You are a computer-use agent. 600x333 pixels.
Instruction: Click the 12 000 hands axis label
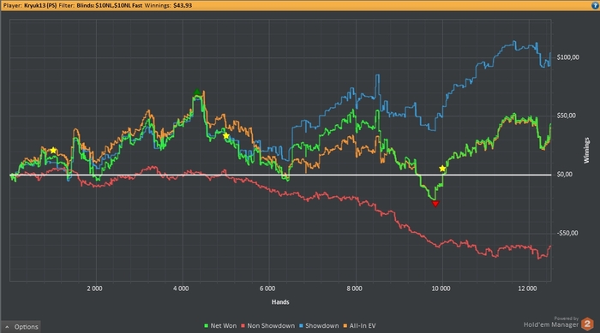527,288
